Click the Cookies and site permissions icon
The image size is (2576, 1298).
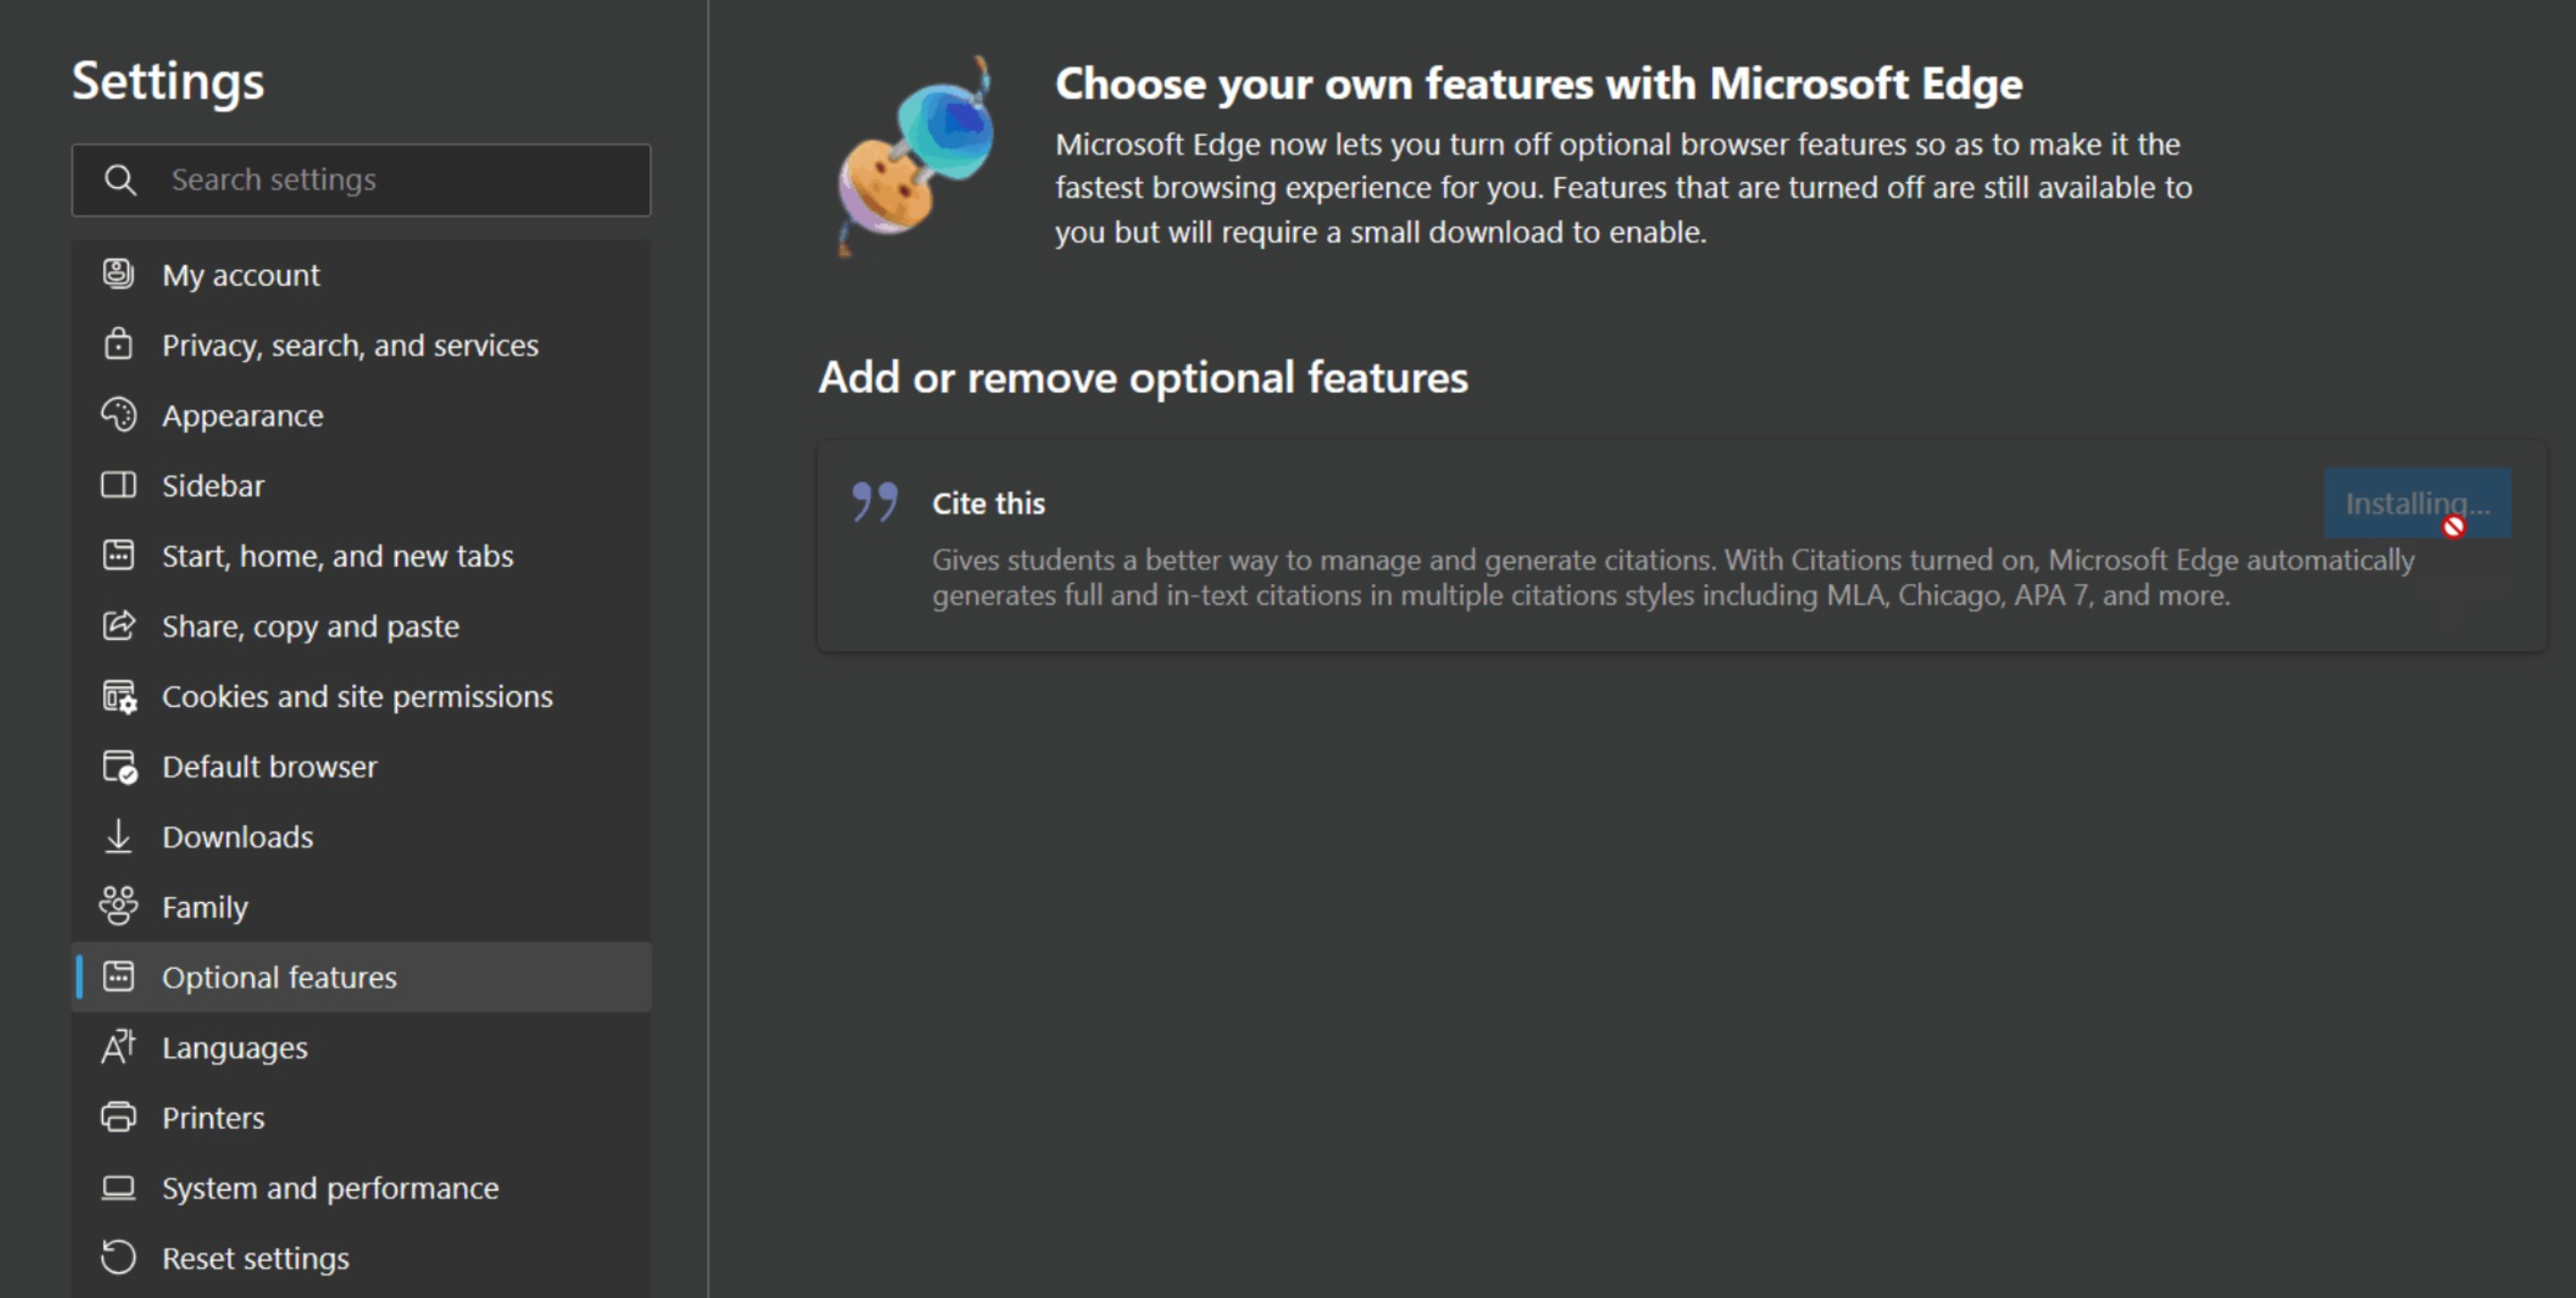coord(119,697)
